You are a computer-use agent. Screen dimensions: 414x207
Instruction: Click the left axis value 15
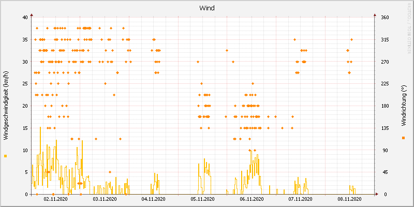[x=25, y=128]
